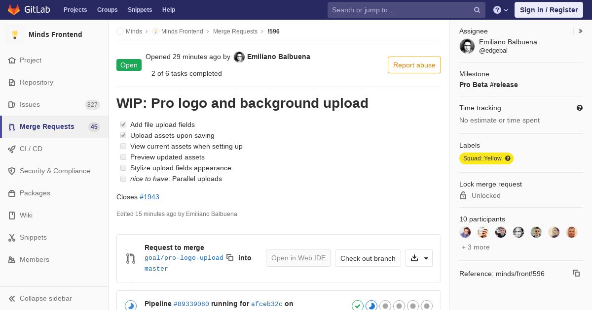This screenshot has height=310, width=592.
Task: Click the last pipeline stage icon
Action: pos(427,306)
